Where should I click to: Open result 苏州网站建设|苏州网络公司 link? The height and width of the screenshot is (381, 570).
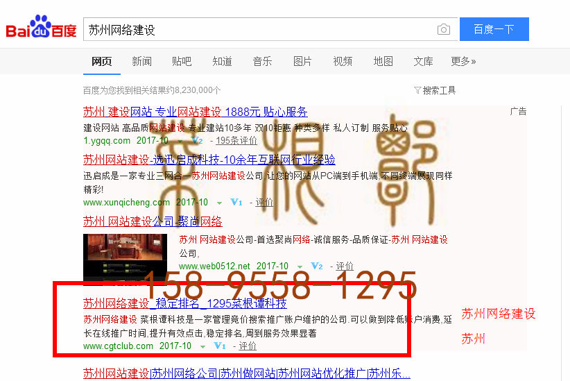[x=246, y=373]
